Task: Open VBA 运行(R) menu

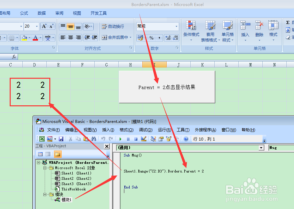Action: pyautogui.click(x=164, y=130)
